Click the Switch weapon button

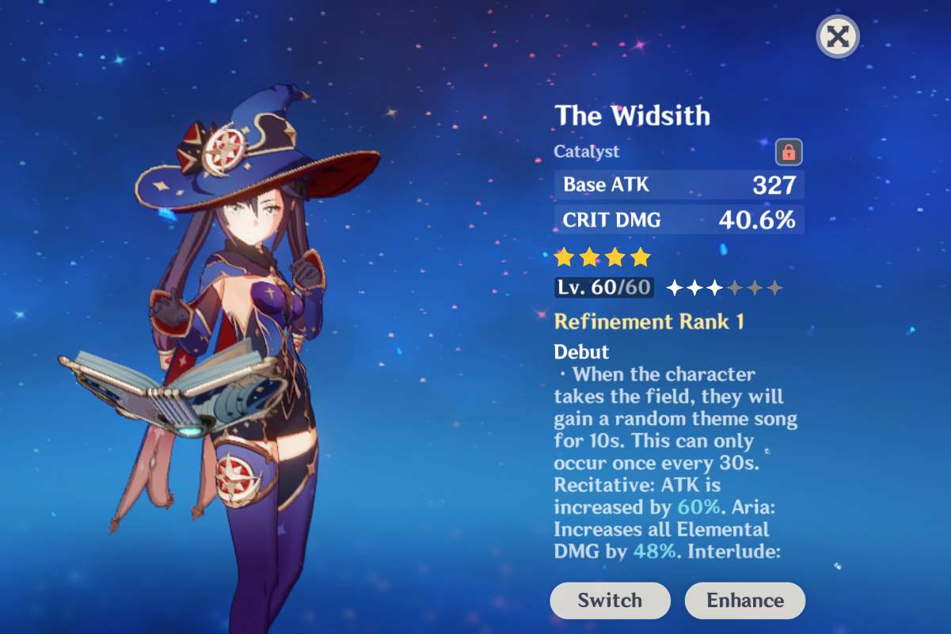point(610,600)
